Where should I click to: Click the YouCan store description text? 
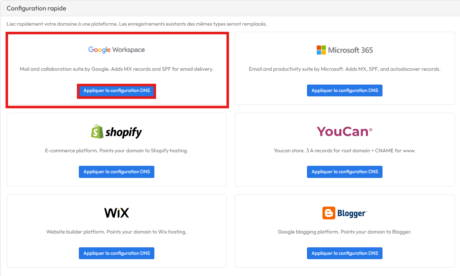pos(345,151)
